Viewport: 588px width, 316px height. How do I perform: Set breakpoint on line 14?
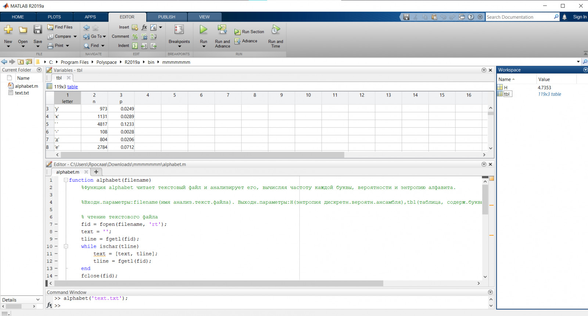(56, 276)
